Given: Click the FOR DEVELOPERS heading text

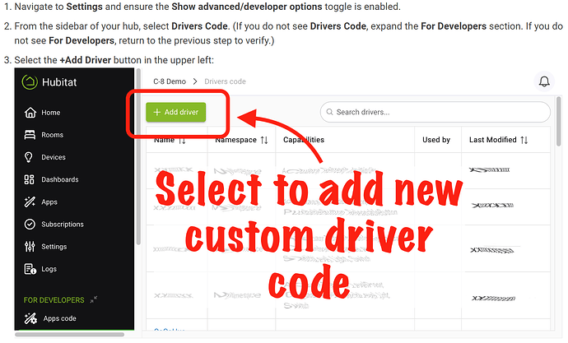Looking at the screenshot, I should pos(54,300).
